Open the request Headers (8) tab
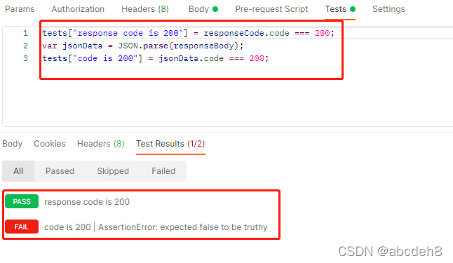Image resolution: width=453 pixels, height=263 pixels. (x=145, y=9)
